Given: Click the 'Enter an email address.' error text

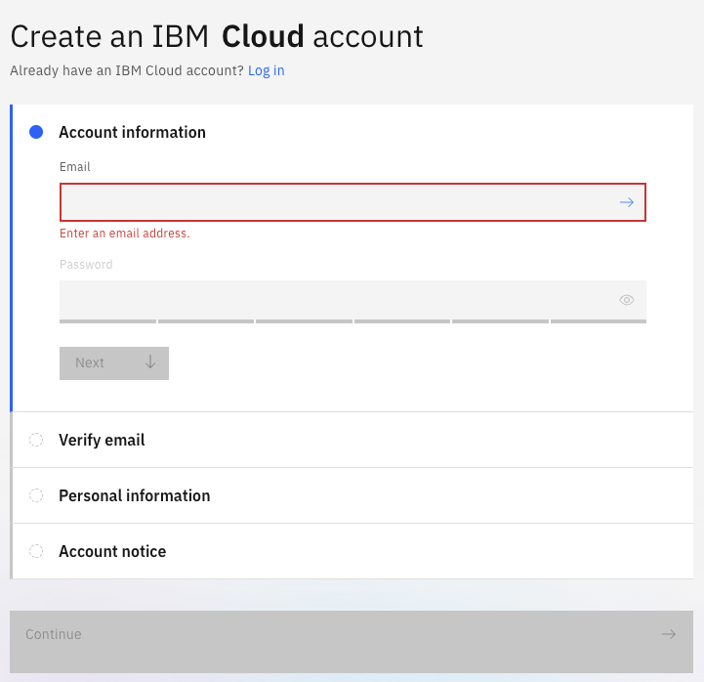Looking at the screenshot, I should point(125,234).
